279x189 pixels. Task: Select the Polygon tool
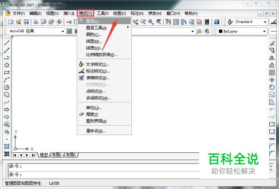pyautogui.click(x=6, y=65)
